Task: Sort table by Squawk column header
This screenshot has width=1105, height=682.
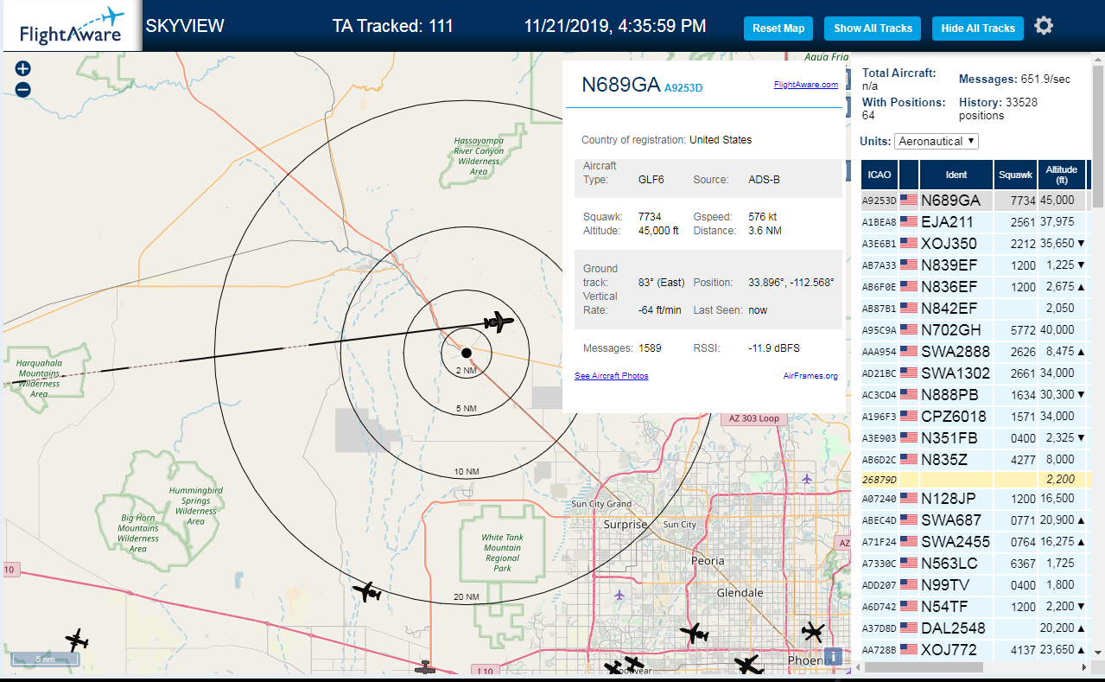Action: (x=1015, y=175)
